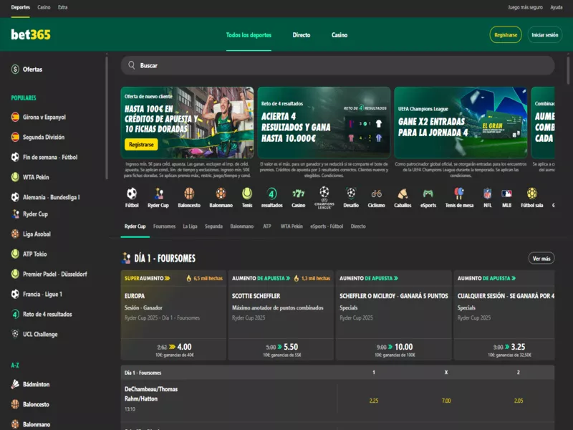The height and width of the screenshot is (430, 573).
Task: Select the eSports - Fútbol tab
Action: point(327,226)
